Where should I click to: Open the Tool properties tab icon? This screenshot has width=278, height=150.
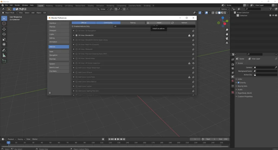(x=233, y=60)
